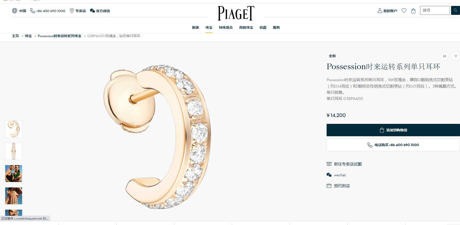The image size is (460, 225).
Task: Click the 电话购买 +86 400 690 1000 button
Action: 393,145
